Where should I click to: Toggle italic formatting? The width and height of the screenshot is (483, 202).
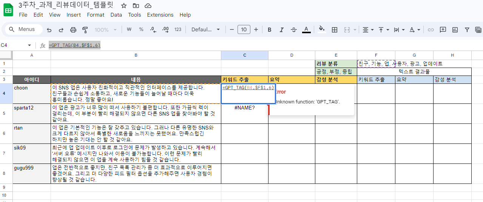click(282, 29)
